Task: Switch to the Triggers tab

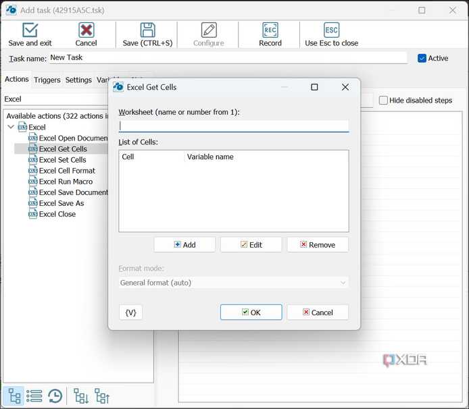Action: (47, 80)
